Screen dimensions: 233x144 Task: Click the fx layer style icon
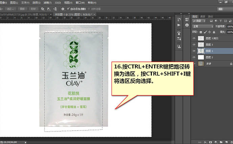205,142
